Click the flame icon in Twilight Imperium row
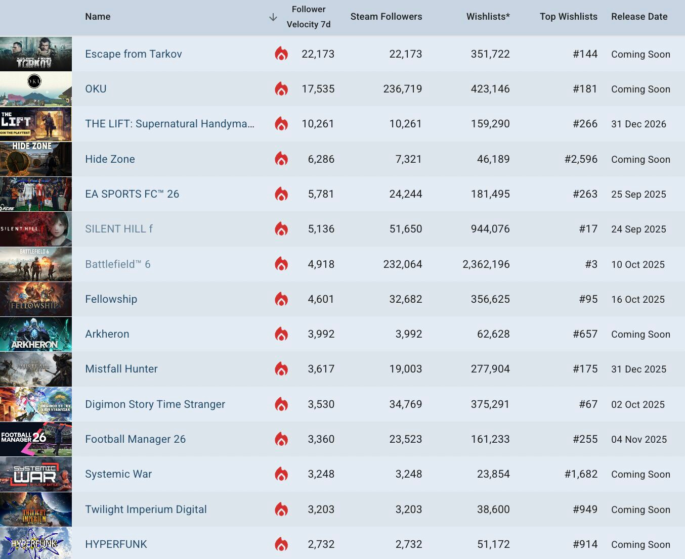Image resolution: width=685 pixels, height=559 pixels. point(281,509)
